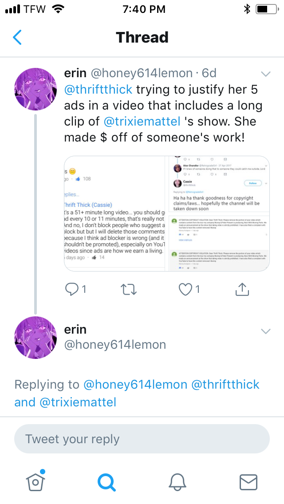The height and width of the screenshot is (504, 284).
Task: View erin's avatar on second tweet
Action: (35, 338)
